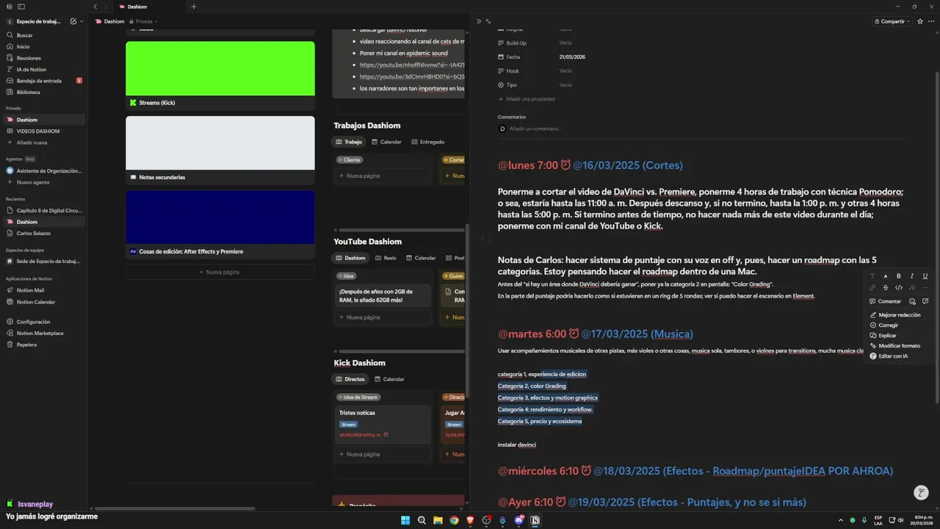Click the Fecha value 21/03/2026
This screenshot has height=529, width=940.
[572, 57]
